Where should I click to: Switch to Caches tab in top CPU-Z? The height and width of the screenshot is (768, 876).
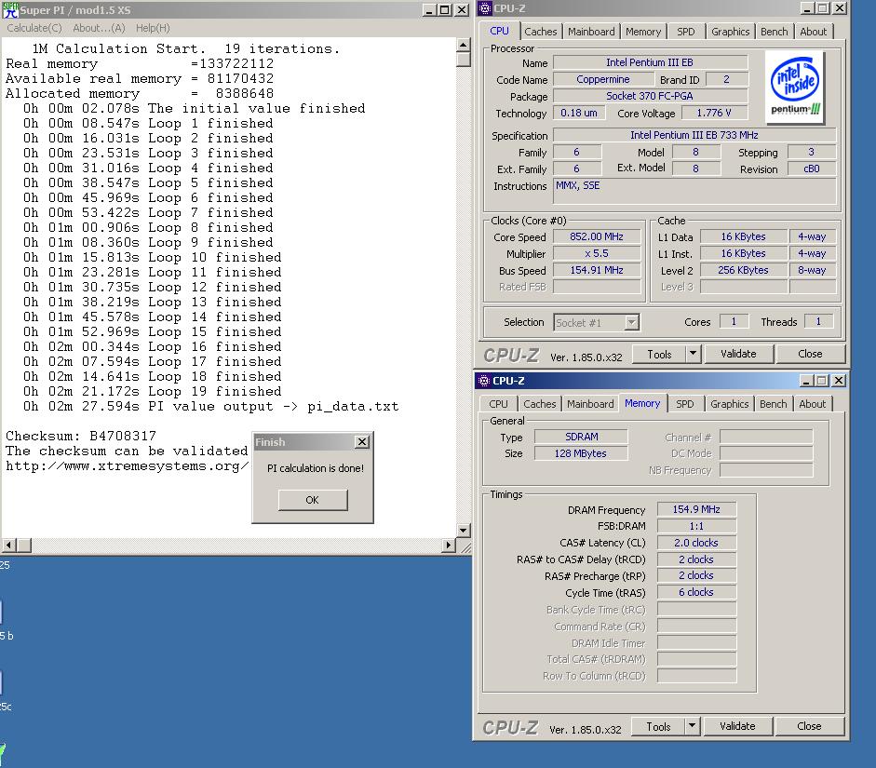click(x=540, y=32)
